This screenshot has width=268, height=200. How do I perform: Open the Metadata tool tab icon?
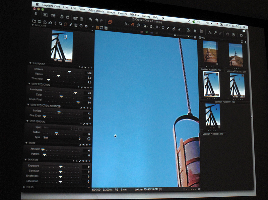(76, 25)
